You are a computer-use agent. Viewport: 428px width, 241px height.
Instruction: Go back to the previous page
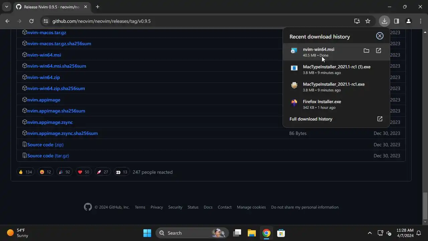tap(7, 21)
